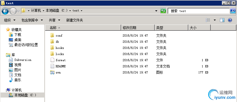Click the drive icon beside 本地磁盘 (C:)
This screenshot has height=102, width=237.
pyautogui.click(x=11, y=95)
